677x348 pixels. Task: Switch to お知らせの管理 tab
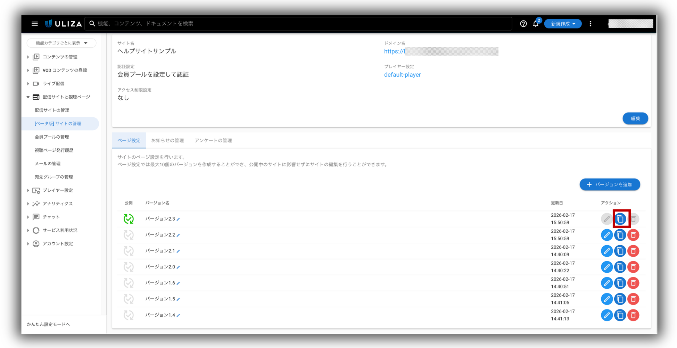167,141
